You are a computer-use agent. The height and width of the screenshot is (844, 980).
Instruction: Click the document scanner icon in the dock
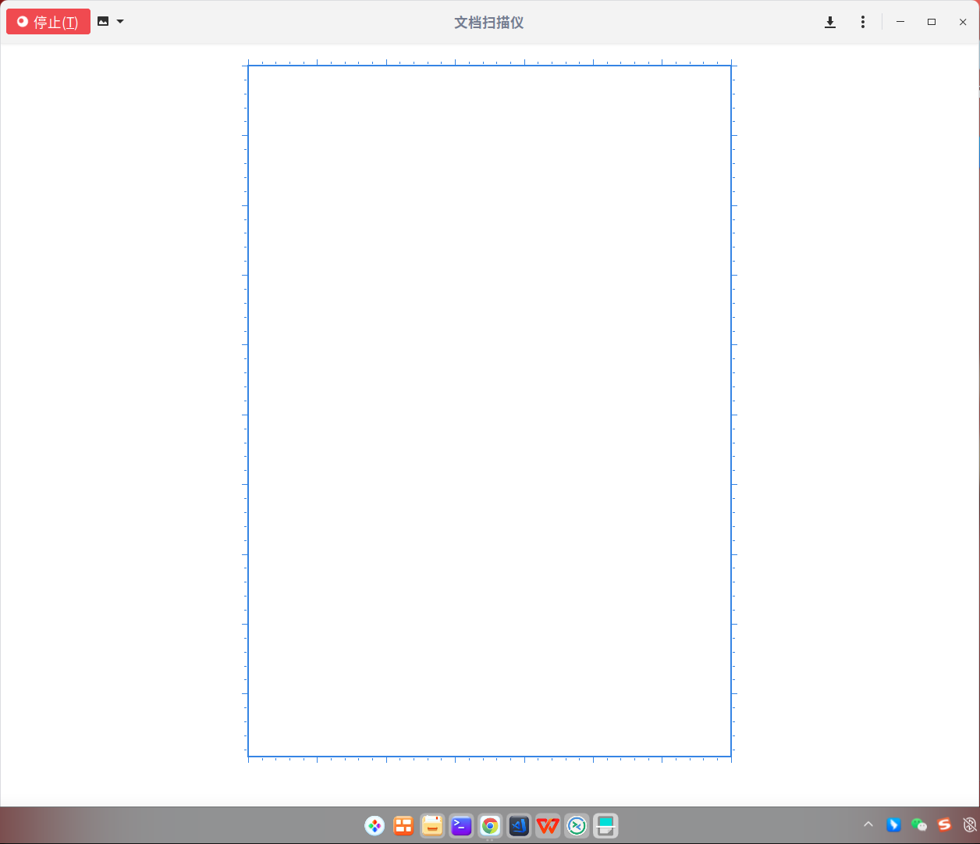(605, 825)
